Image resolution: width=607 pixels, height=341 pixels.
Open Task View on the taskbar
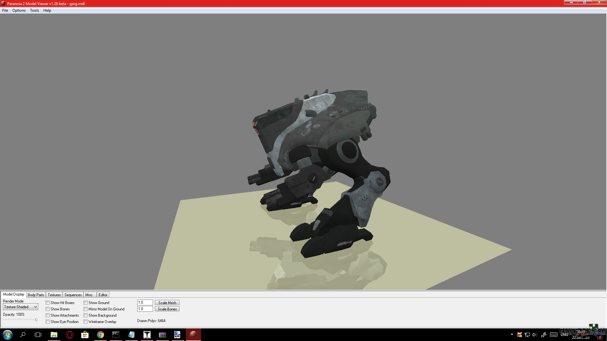point(38,335)
